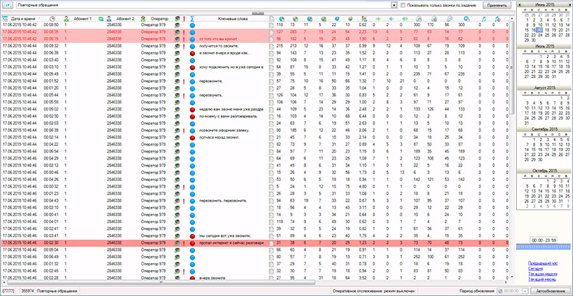
Task: Open the Текущая неделя link
Action: point(542,274)
